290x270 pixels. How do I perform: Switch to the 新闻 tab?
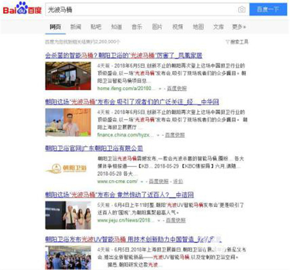click(x=76, y=27)
